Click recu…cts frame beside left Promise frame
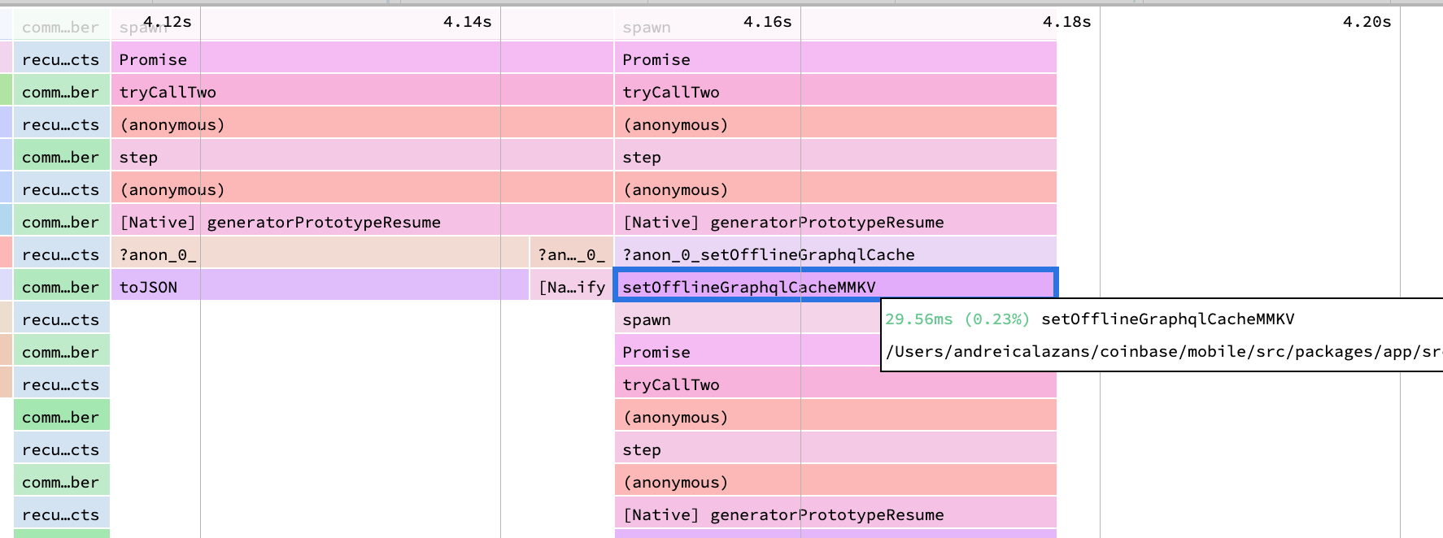This screenshot has height=538, width=1443. (x=61, y=58)
